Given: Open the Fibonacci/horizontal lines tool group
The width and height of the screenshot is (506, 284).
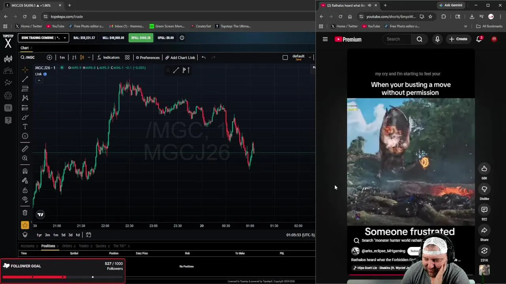Looking at the screenshot, I should click(x=25, y=89).
